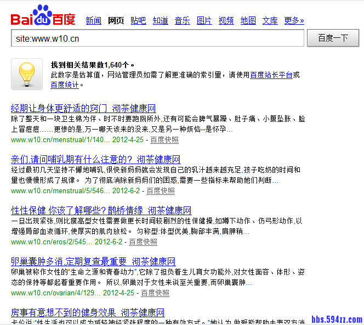Open result 性性保健 你该了解哪些?
This screenshot has height=325, width=364.
101,211
